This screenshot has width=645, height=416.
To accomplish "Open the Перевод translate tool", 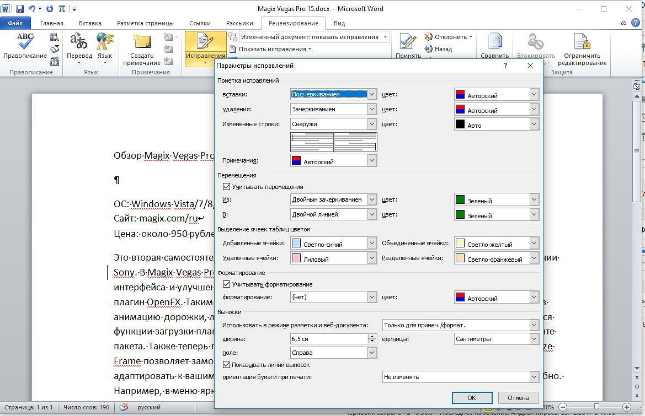I will click(79, 48).
